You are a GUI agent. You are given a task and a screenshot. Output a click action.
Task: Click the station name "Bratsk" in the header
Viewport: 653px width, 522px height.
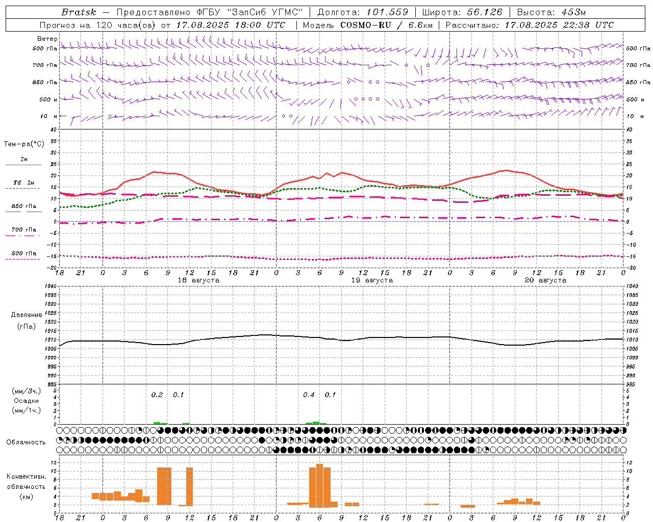79,12
